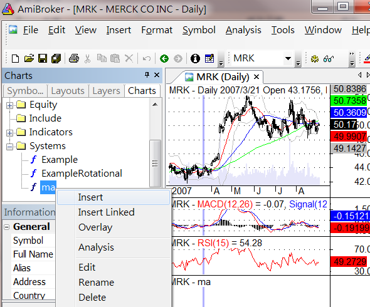Click the Open folder icon
370x307 pixels.
tap(29, 58)
